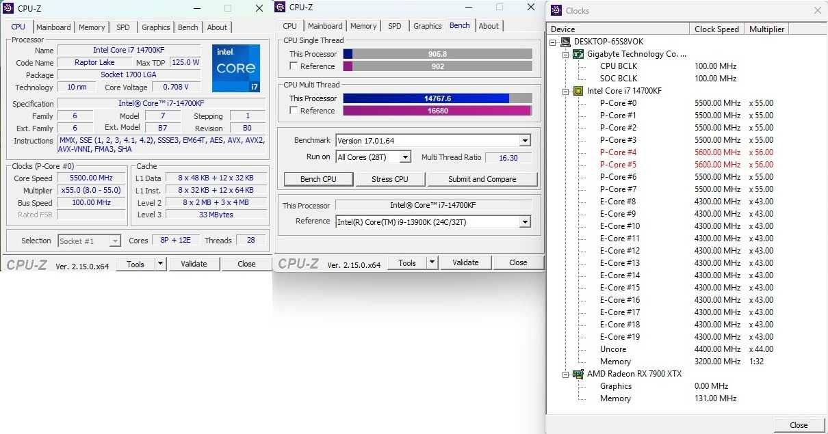Click the Gigabyte Technology motherboard icon
828x434 pixels.
pyautogui.click(x=578, y=54)
